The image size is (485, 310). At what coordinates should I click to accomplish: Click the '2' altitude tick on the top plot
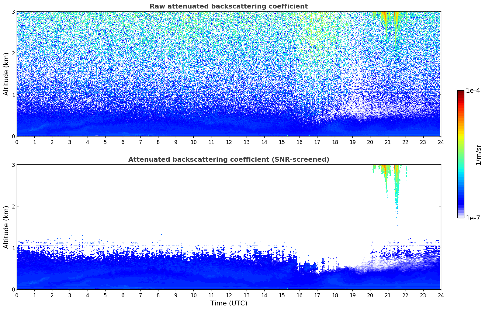point(13,53)
